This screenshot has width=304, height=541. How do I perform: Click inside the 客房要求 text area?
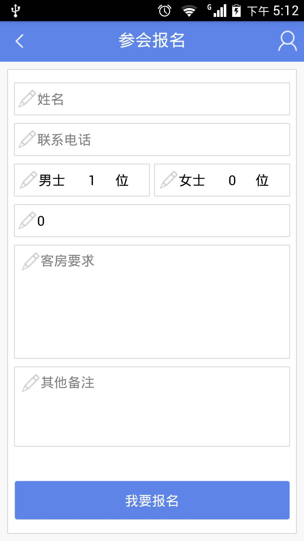(x=152, y=309)
